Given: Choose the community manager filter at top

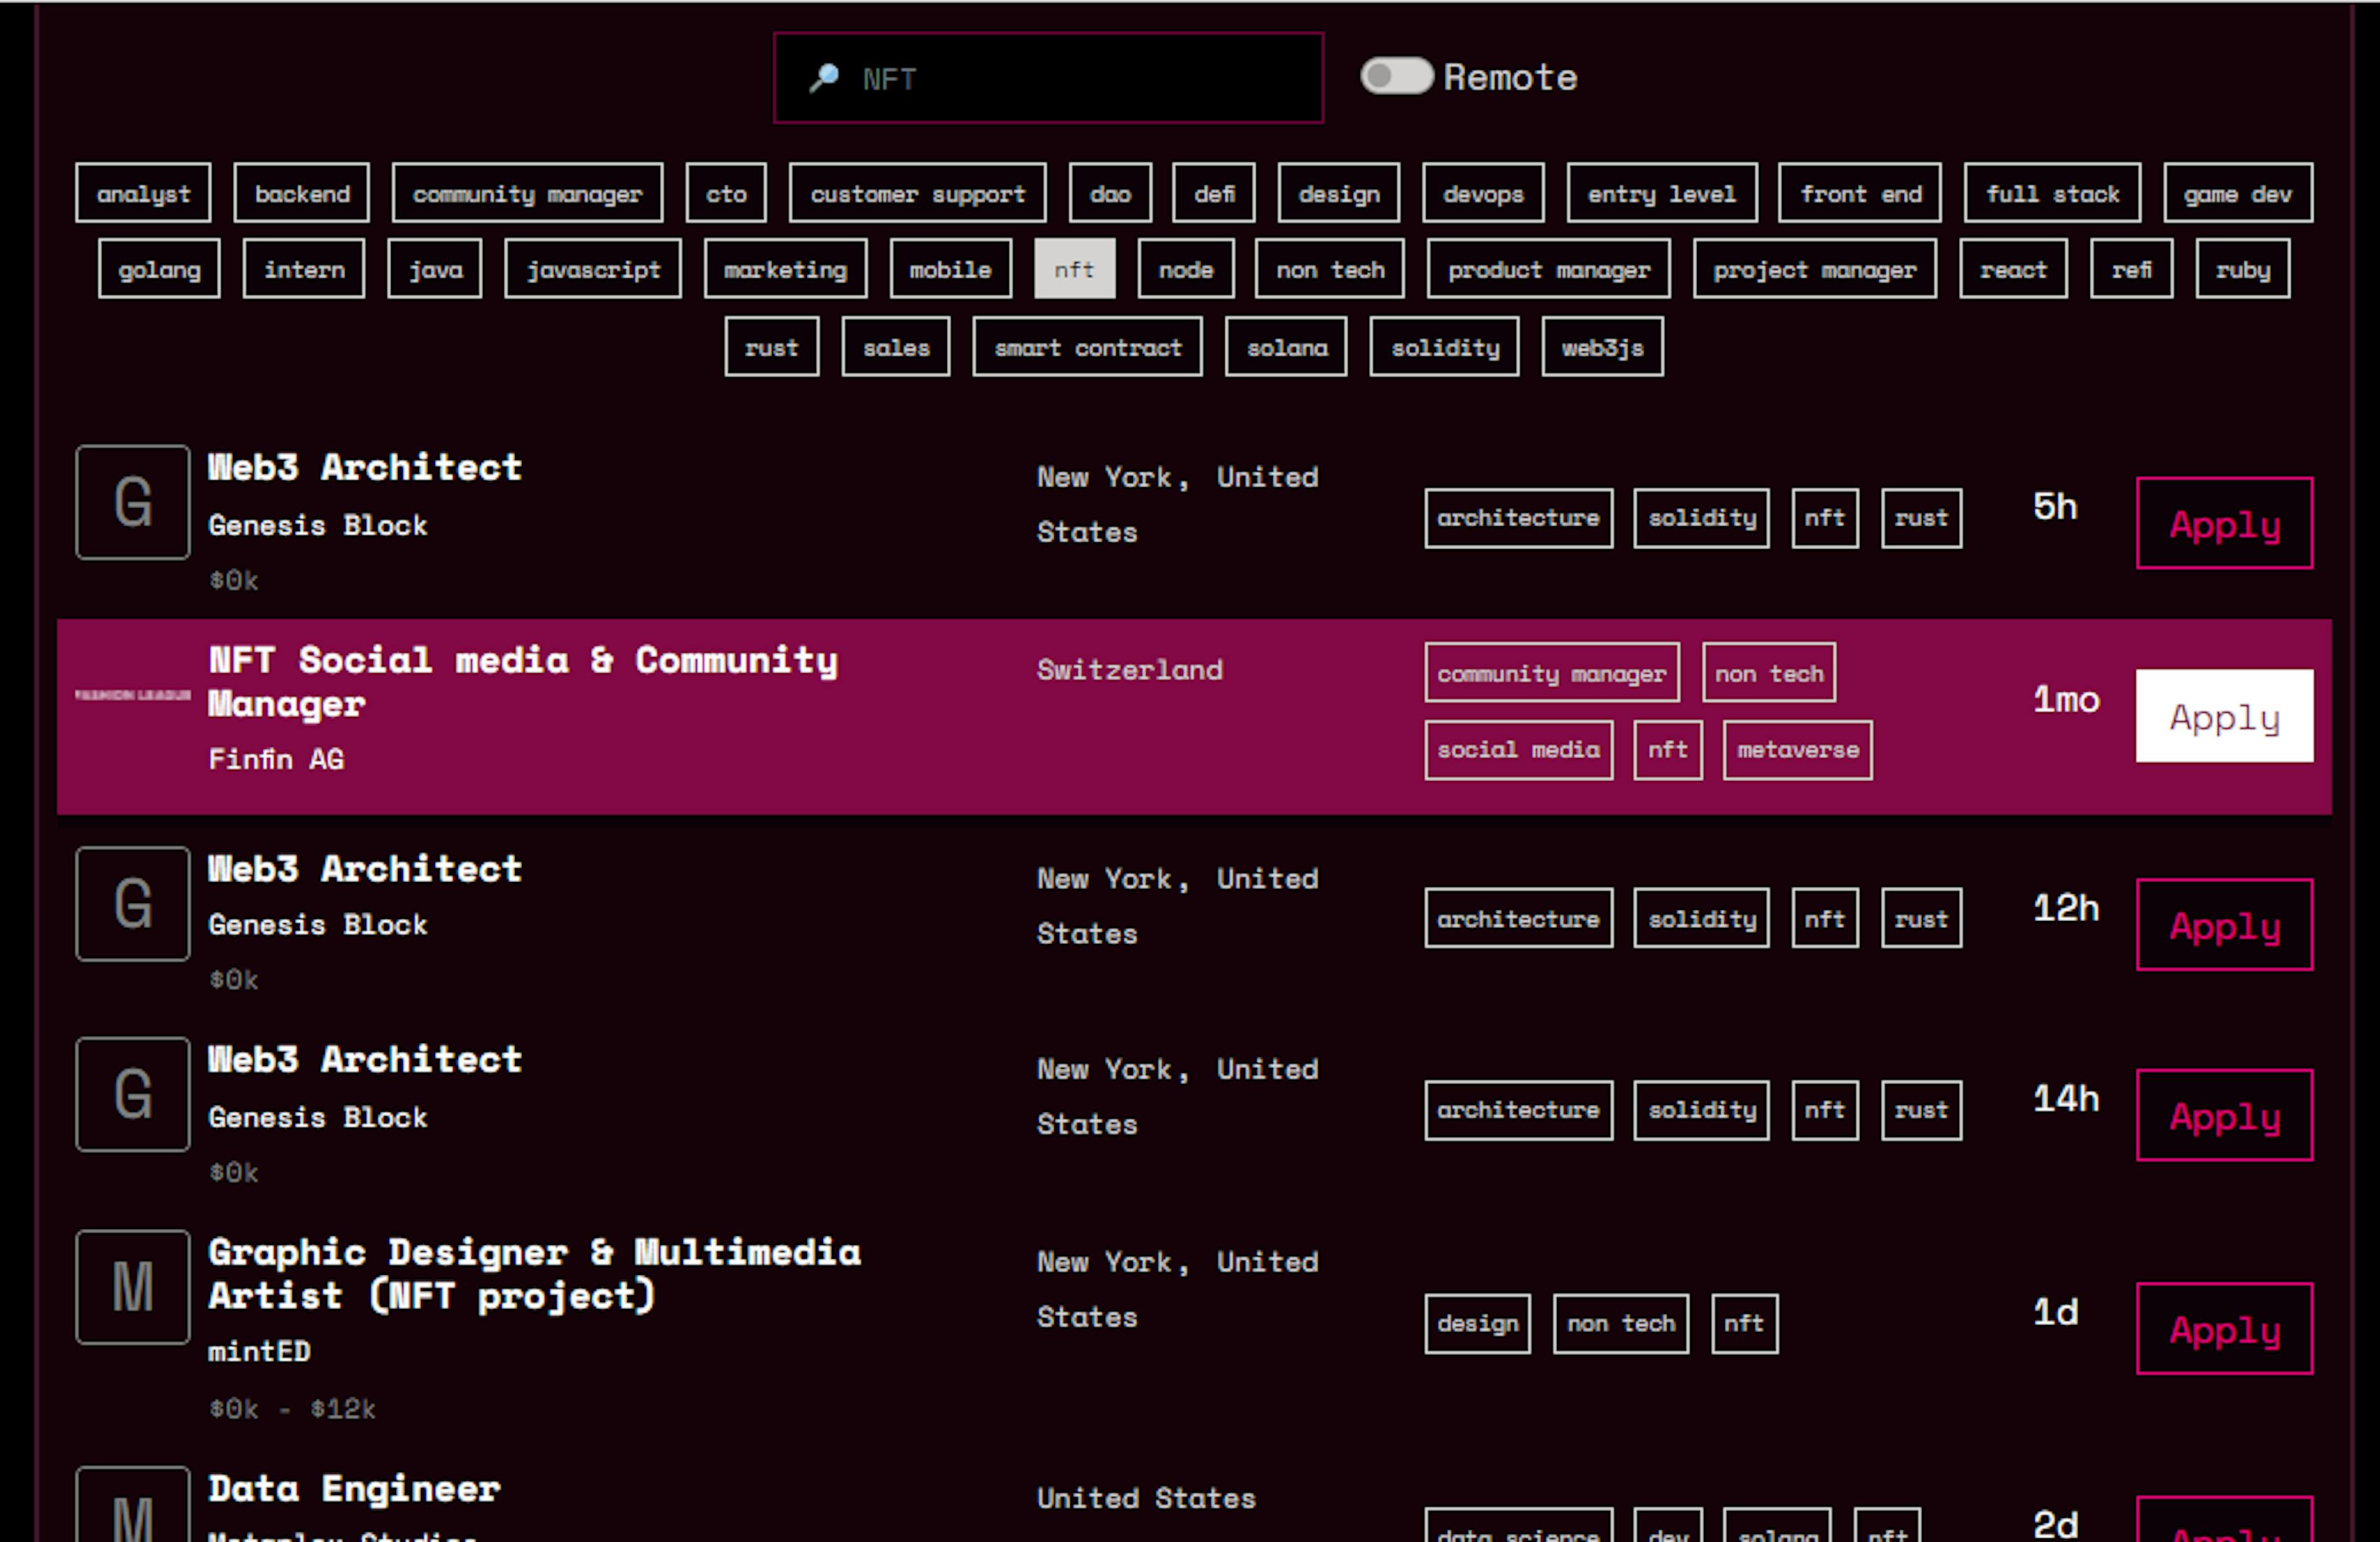Looking at the screenshot, I should pos(527,193).
